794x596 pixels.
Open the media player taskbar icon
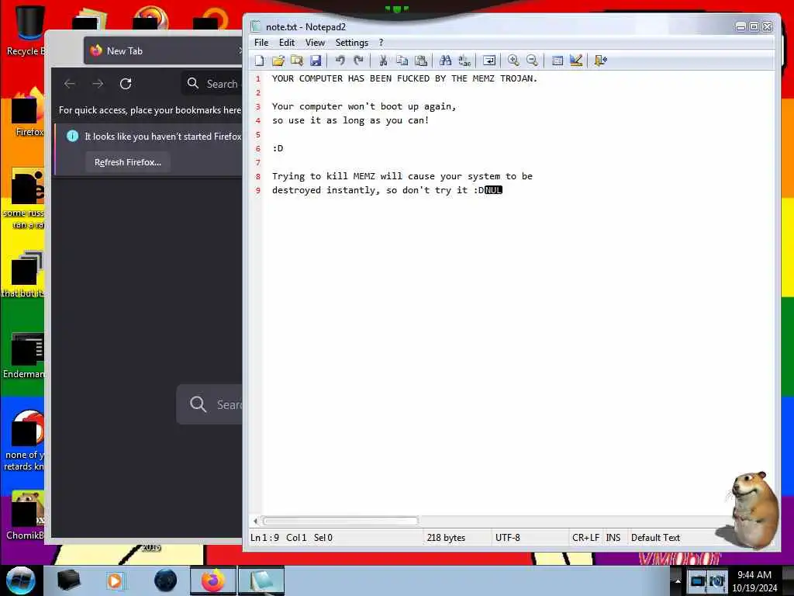(x=115, y=580)
